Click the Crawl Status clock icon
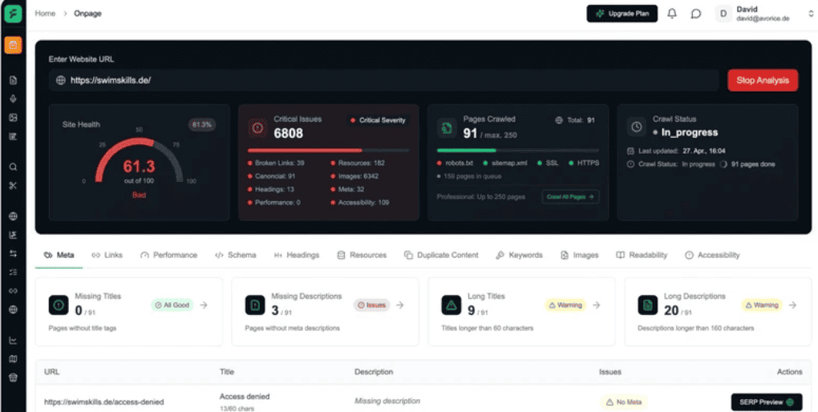The width and height of the screenshot is (818, 412). click(636, 127)
